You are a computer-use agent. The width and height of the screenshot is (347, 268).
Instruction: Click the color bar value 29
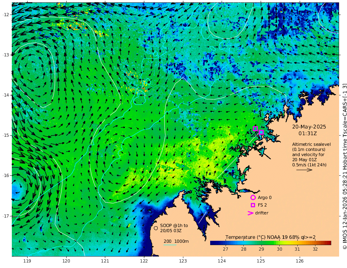pos(261,249)
